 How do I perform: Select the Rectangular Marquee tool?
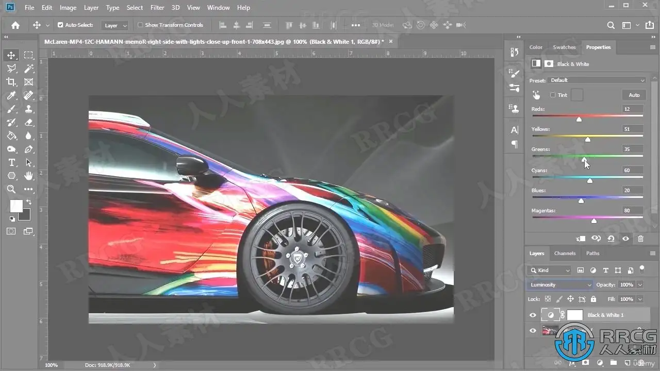(28, 55)
